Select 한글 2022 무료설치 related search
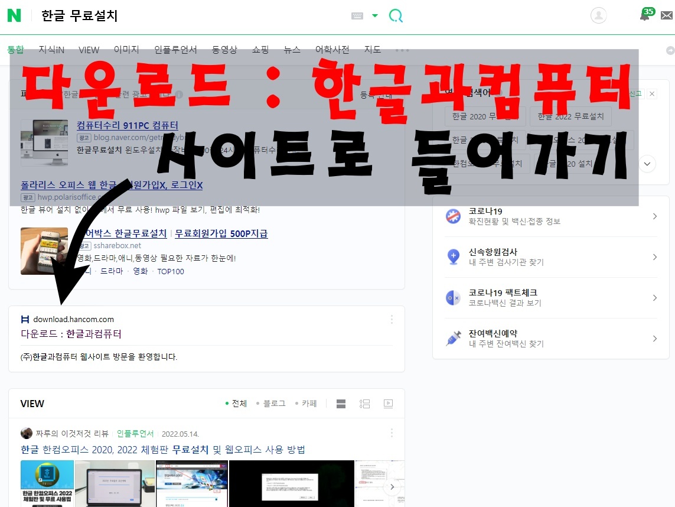 [x=571, y=116]
